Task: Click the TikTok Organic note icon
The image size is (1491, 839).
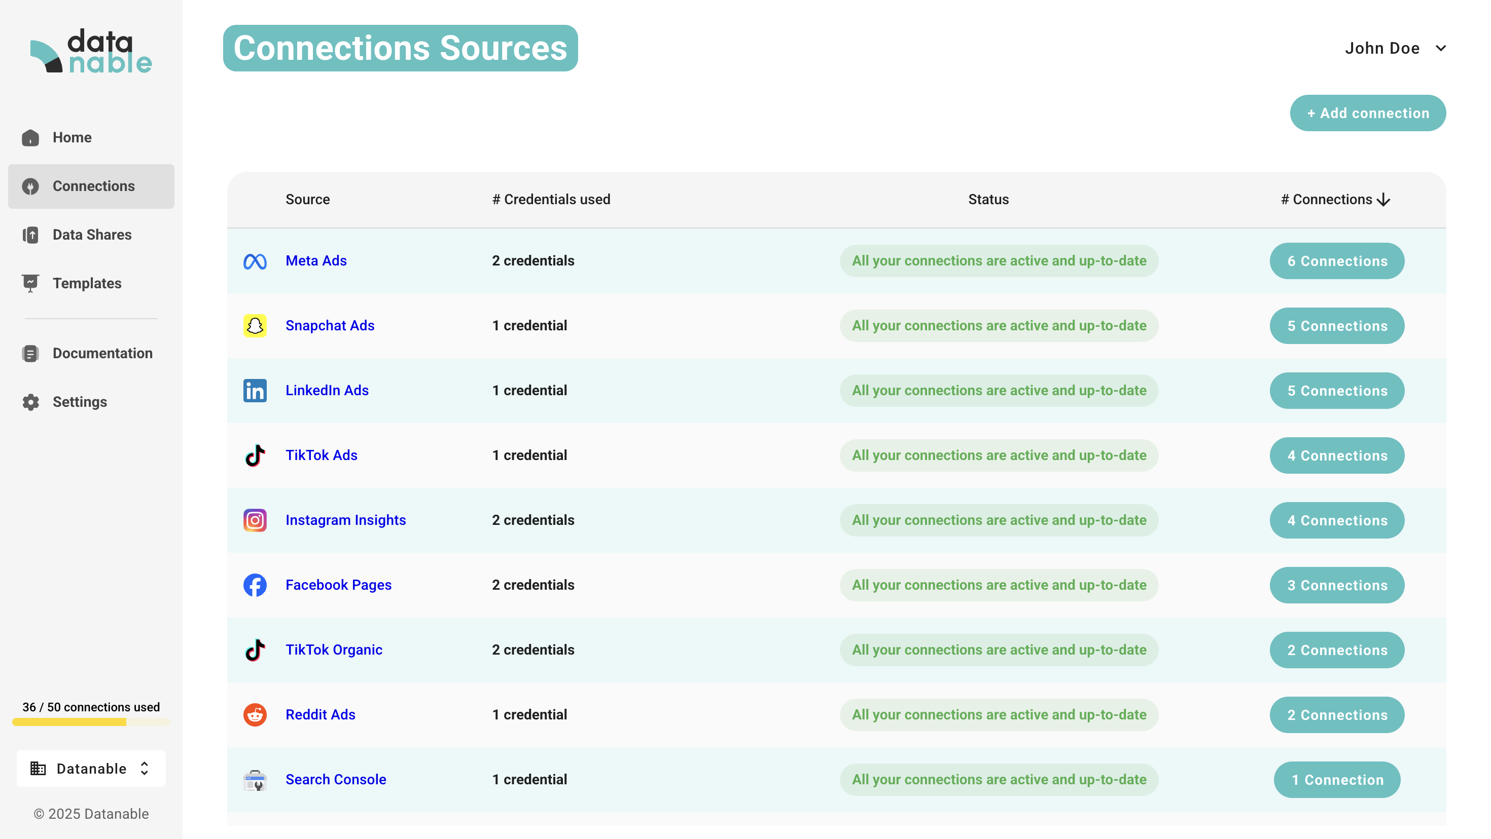Action: click(255, 650)
